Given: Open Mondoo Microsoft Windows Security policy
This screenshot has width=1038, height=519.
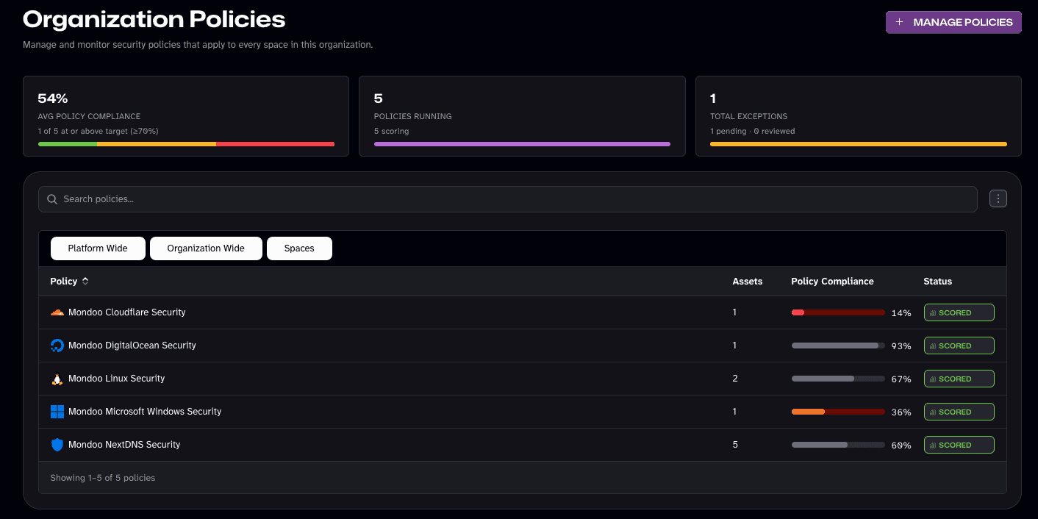Looking at the screenshot, I should pos(145,412).
